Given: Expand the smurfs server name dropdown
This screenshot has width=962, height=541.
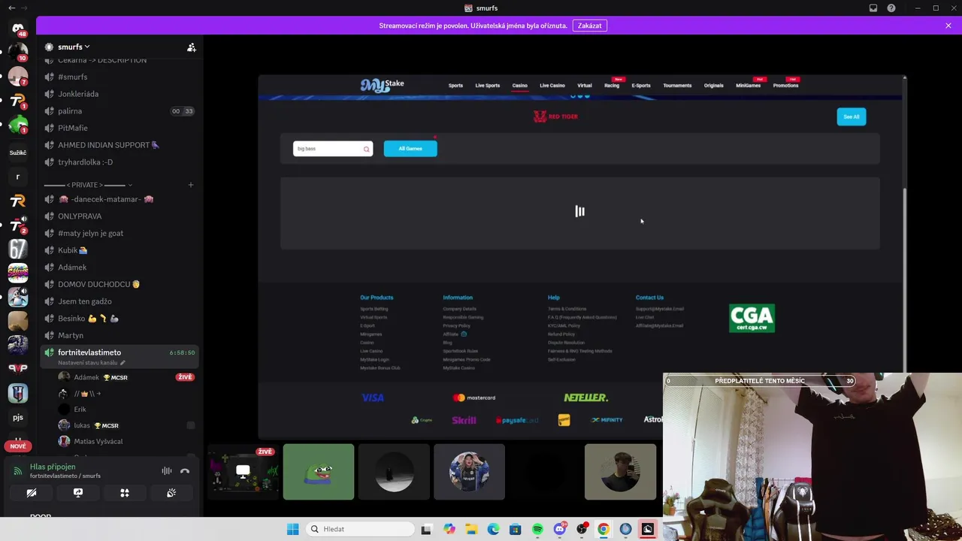Looking at the screenshot, I should tap(73, 47).
